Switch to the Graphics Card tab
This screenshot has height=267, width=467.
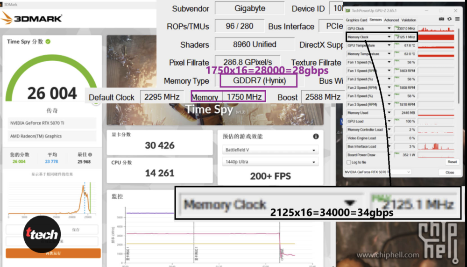click(356, 20)
